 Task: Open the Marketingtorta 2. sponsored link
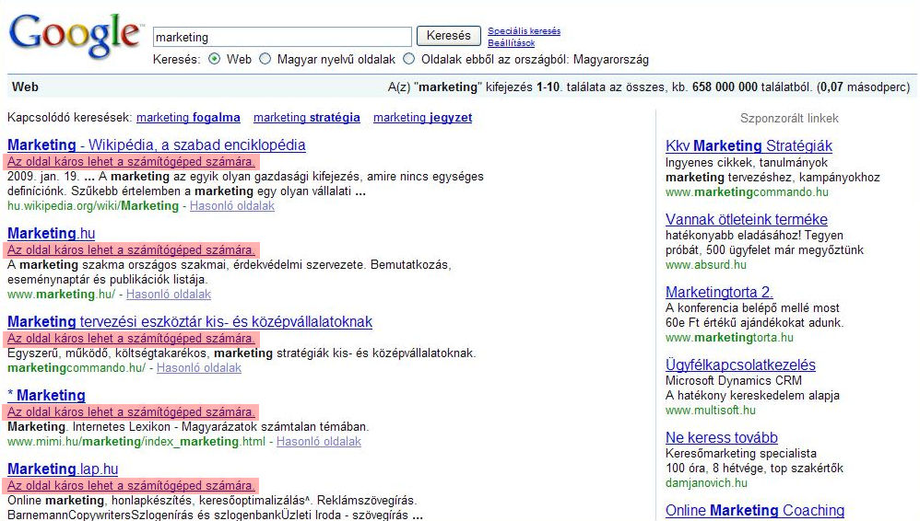pyautogui.click(x=719, y=292)
